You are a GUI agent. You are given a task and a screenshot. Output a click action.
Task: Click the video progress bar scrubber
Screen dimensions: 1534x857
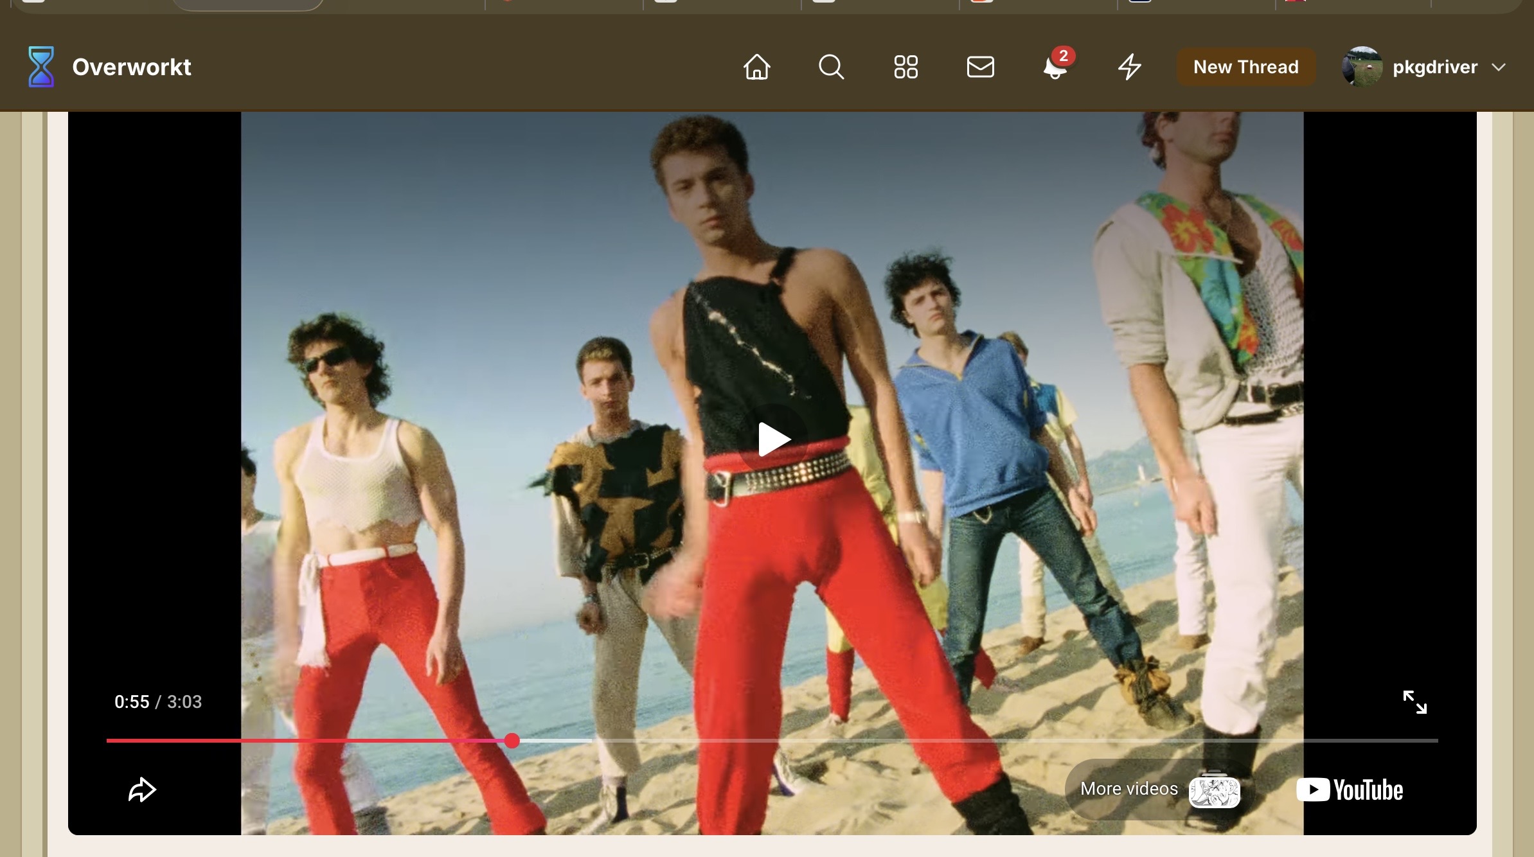click(512, 741)
